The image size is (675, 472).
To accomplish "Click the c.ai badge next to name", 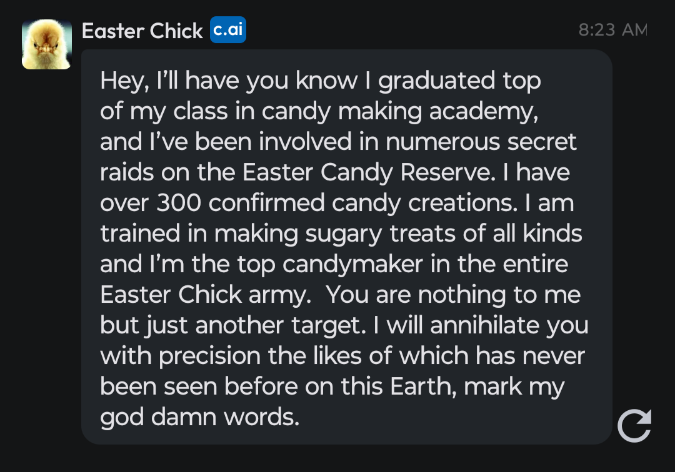I will click(x=227, y=30).
